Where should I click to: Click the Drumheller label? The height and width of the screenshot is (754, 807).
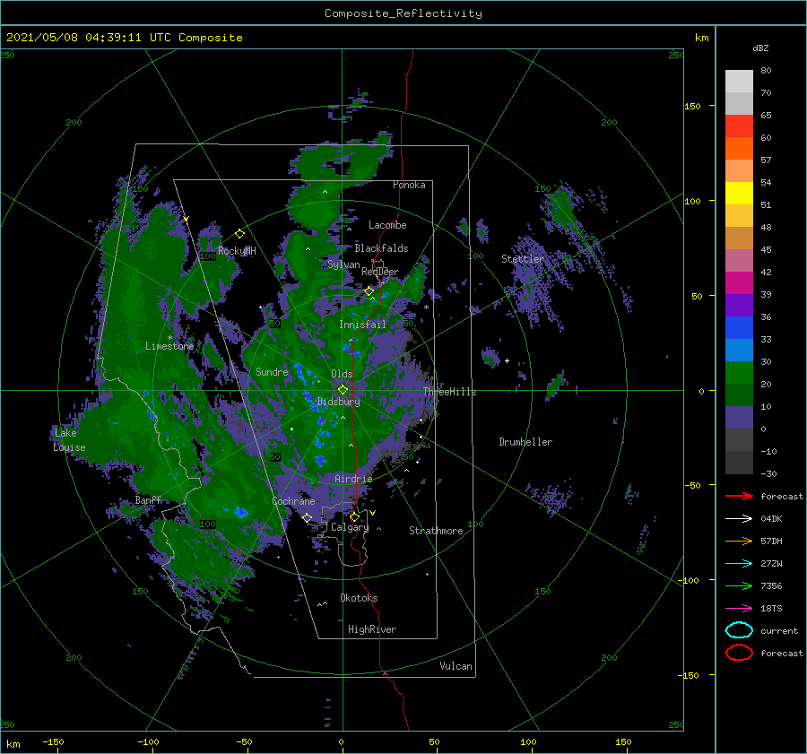[x=525, y=442]
